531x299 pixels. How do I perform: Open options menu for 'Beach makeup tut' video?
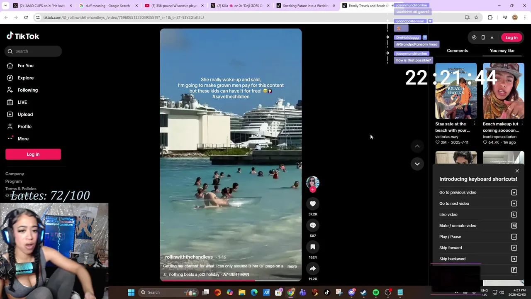pyautogui.click(x=522, y=124)
